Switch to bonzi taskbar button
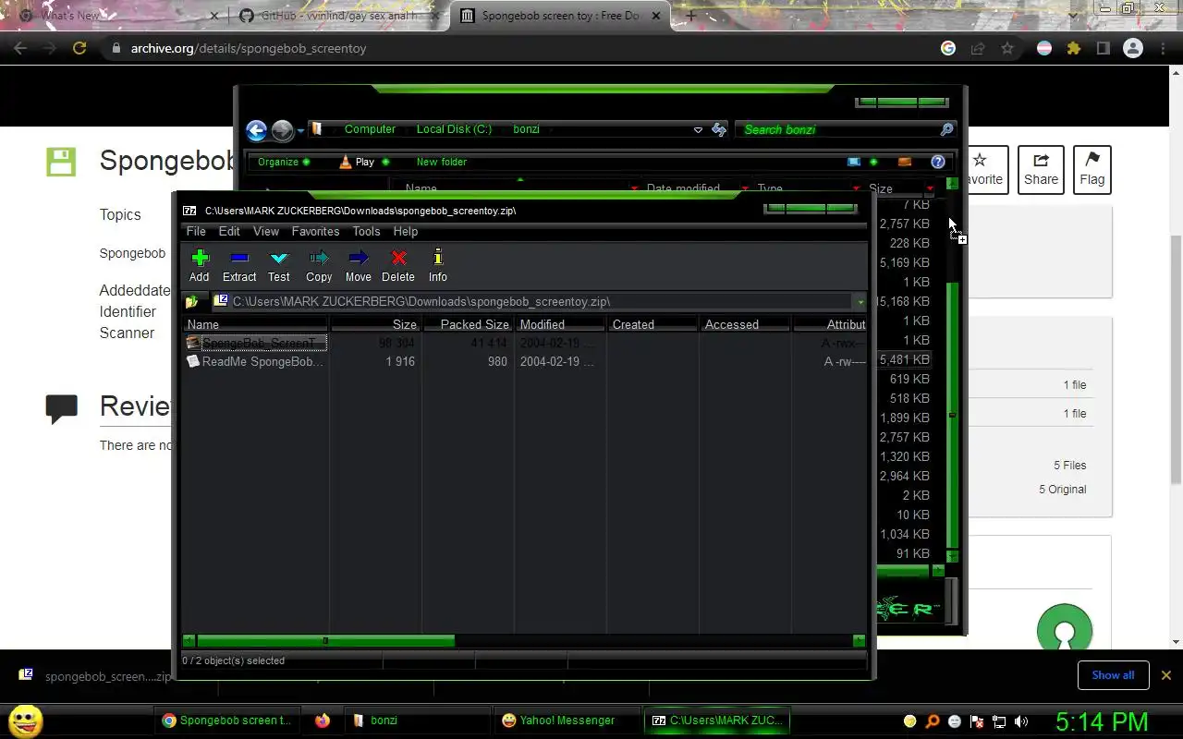The height and width of the screenshot is (739, 1183). (x=416, y=721)
